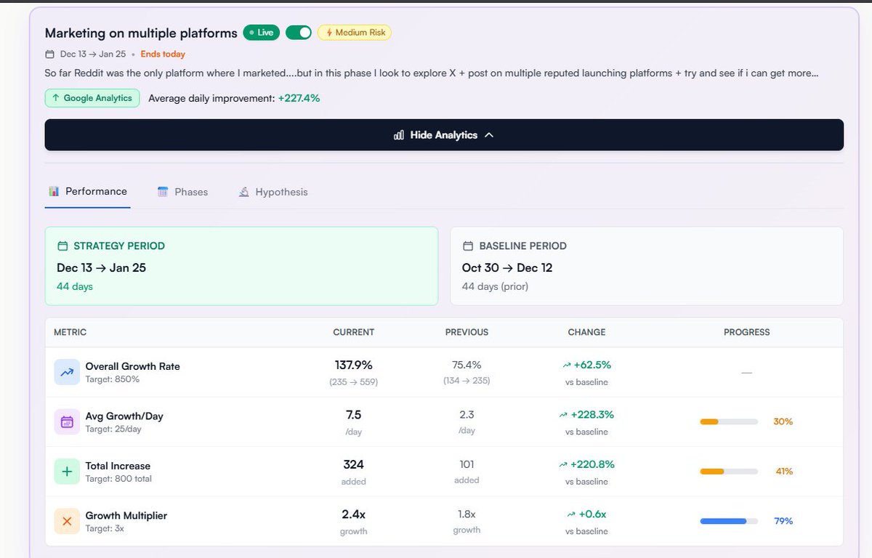Click the 75.4% previous growth value
This screenshot has width=872, height=558.
pos(467,365)
